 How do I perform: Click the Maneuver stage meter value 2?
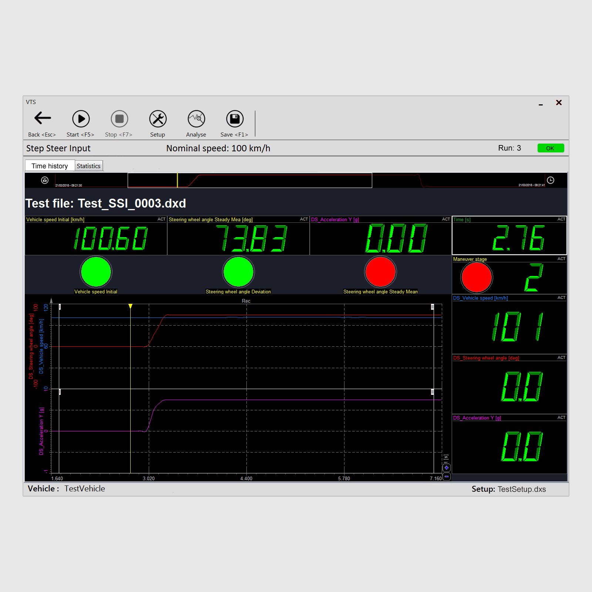pyautogui.click(x=534, y=278)
